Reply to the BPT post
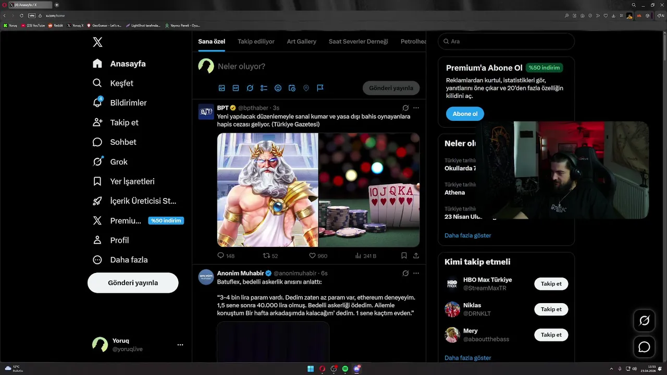Screen dimensions: 667x375 tap(226, 256)
